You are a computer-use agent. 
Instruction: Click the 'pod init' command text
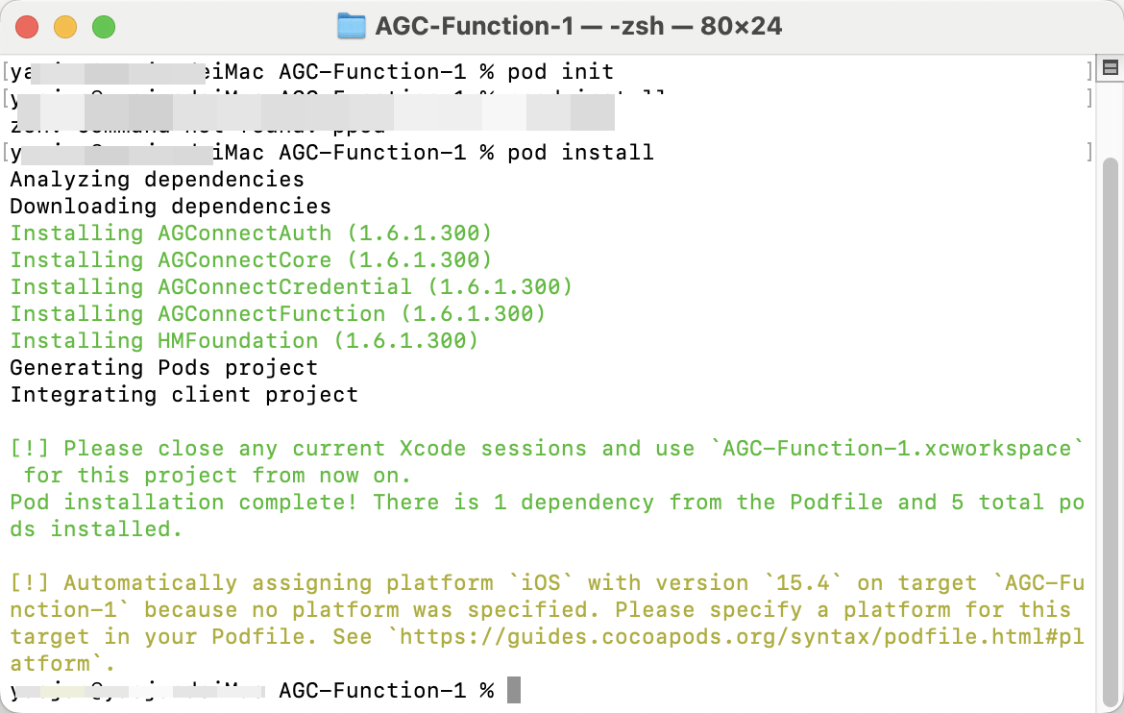coord(561,72)
